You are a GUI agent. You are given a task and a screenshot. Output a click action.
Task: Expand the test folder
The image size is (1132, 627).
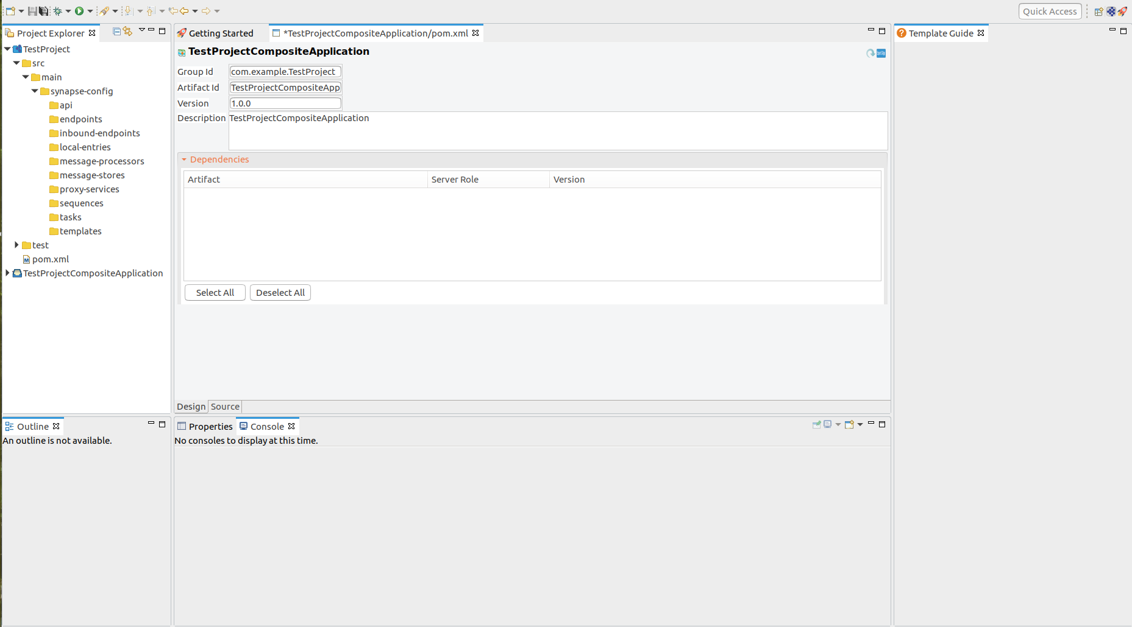(x=16, y=245)
